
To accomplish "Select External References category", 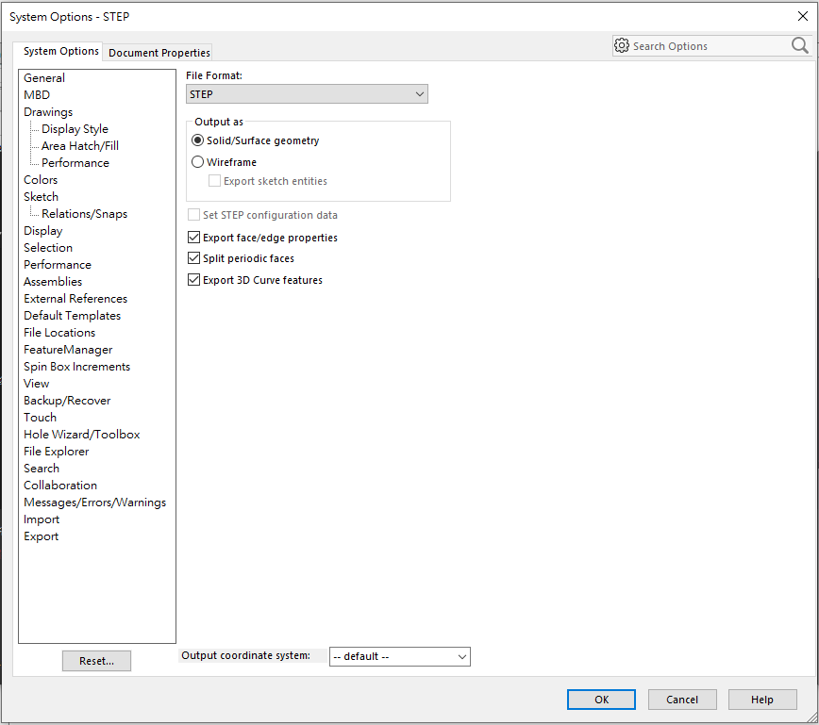I will click(x=75, y=299).
